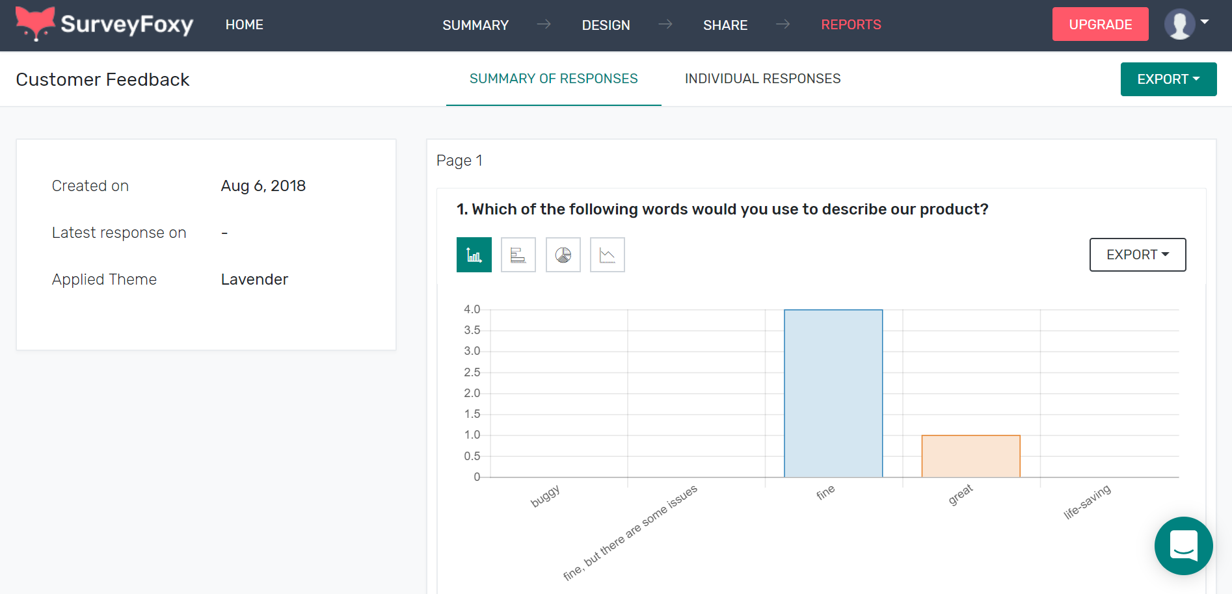This screenshot has width=1232, height=594.
Task: Click the UPGRADE button
Action: point(1100,25)
